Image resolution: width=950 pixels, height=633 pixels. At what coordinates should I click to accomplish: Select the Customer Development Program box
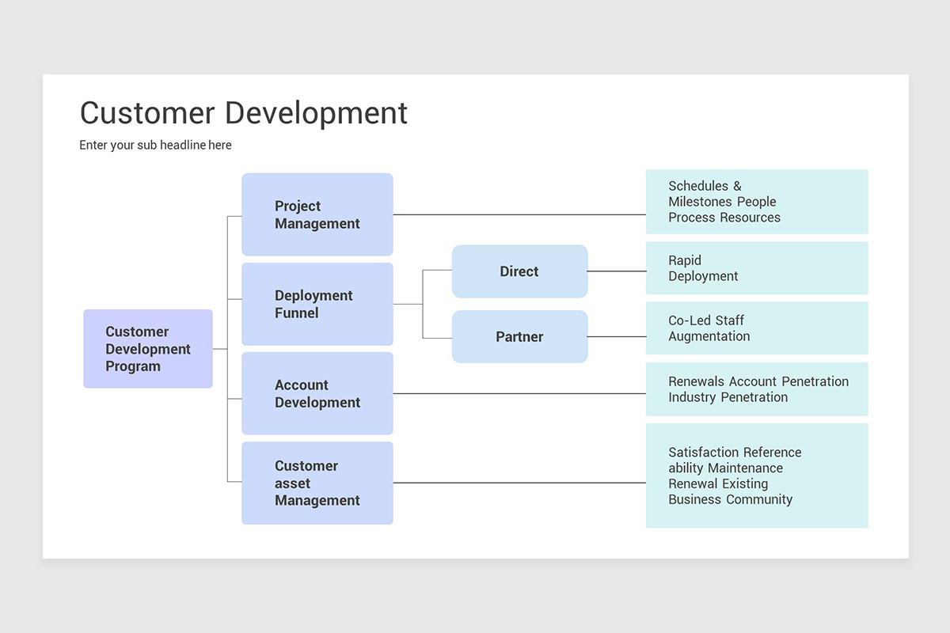tap(147, 348)
